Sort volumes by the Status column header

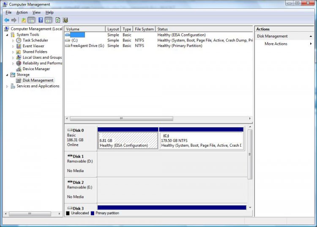pyautogui.click(x=163, y=29)
